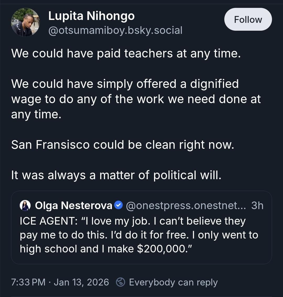The height and width of the screenshot is (297, 283).
Task: Click the blue verified badge icon
Action: 119,205
